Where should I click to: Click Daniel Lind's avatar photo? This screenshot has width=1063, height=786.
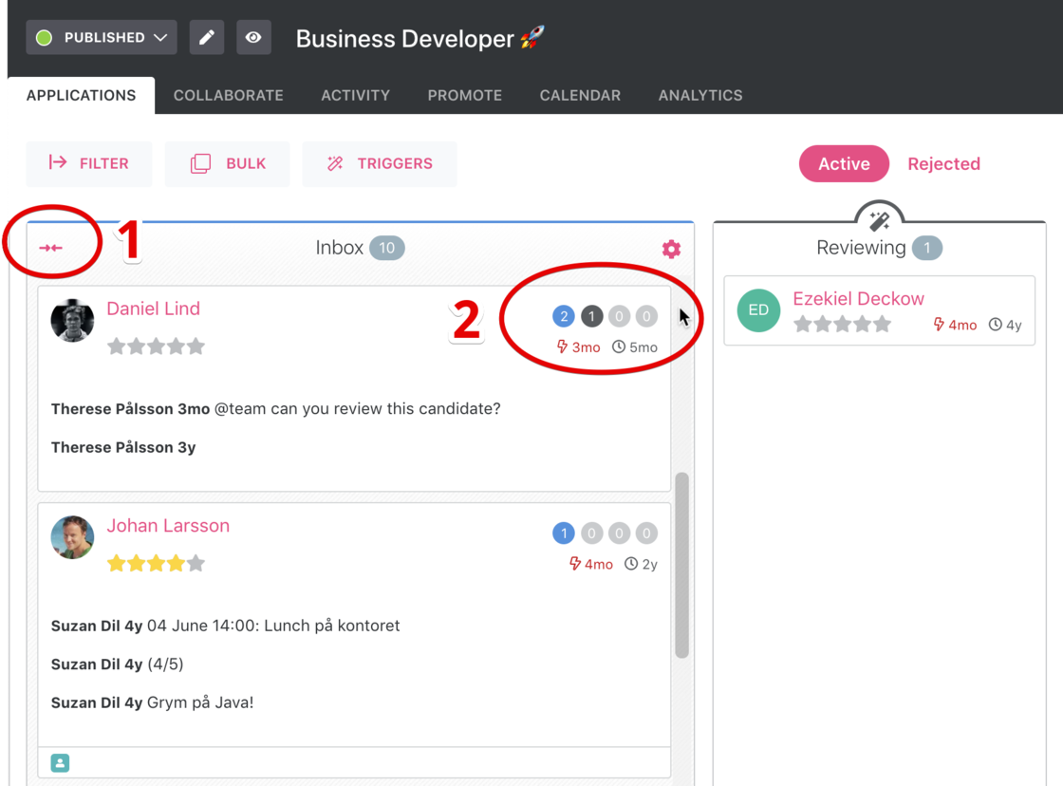click(72, 320)
